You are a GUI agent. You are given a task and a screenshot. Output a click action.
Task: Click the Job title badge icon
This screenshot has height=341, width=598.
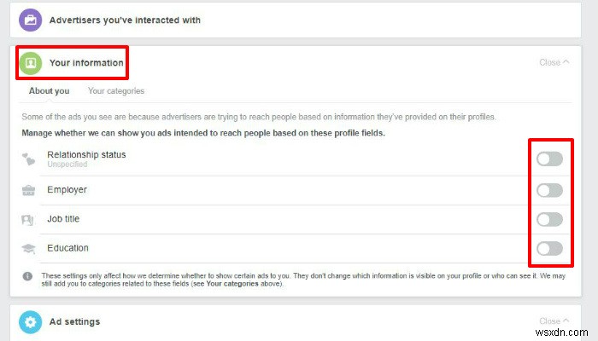(29, 220)
